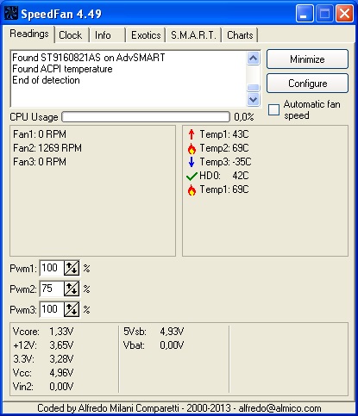Click the flame icon beside last Temp1 69C
The image size is (358, 416).
click(x=192, y=189)
